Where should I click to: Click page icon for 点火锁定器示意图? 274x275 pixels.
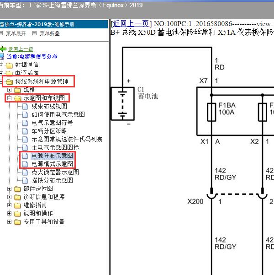pos(25,172)
